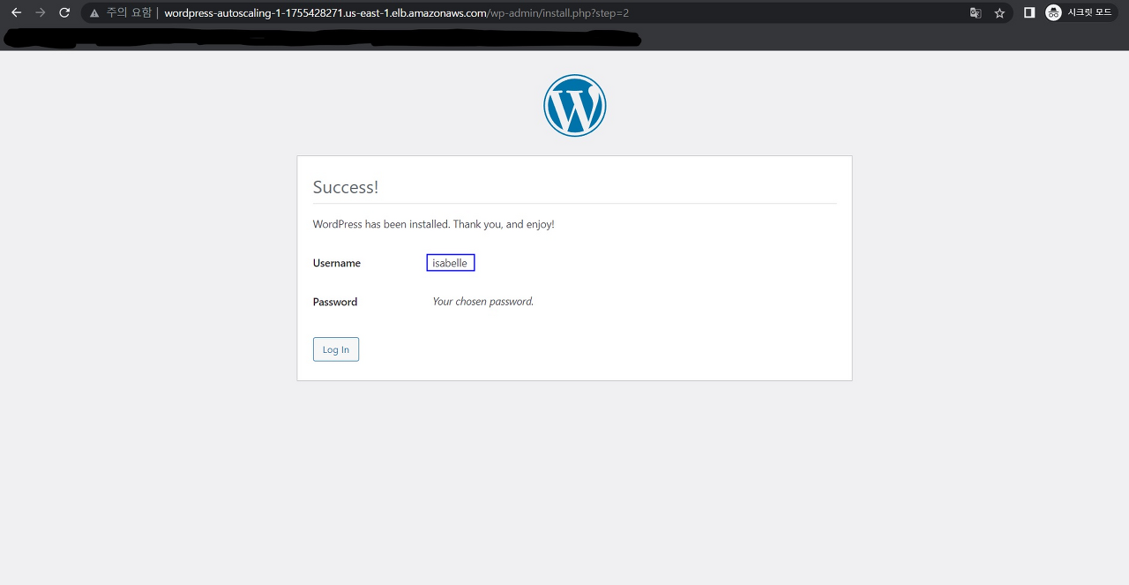Click the browser back arrow

point(16,13)
